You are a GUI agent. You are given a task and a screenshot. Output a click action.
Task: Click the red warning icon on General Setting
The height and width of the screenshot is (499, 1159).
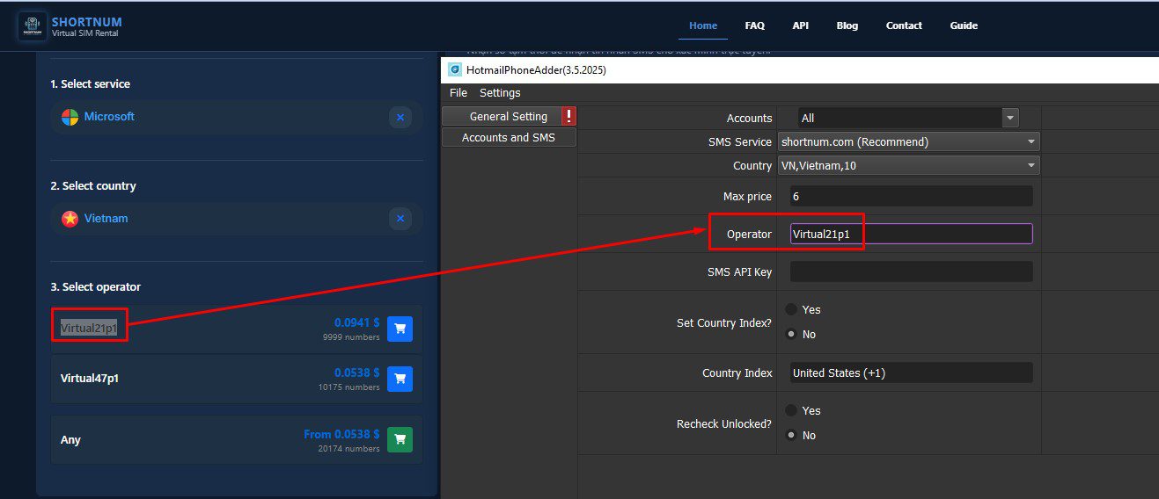[x=568, y=116]
